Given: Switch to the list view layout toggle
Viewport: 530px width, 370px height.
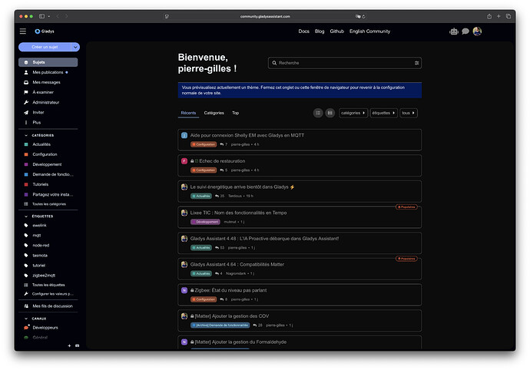Looking at the screenshot, I should point(318,113).
